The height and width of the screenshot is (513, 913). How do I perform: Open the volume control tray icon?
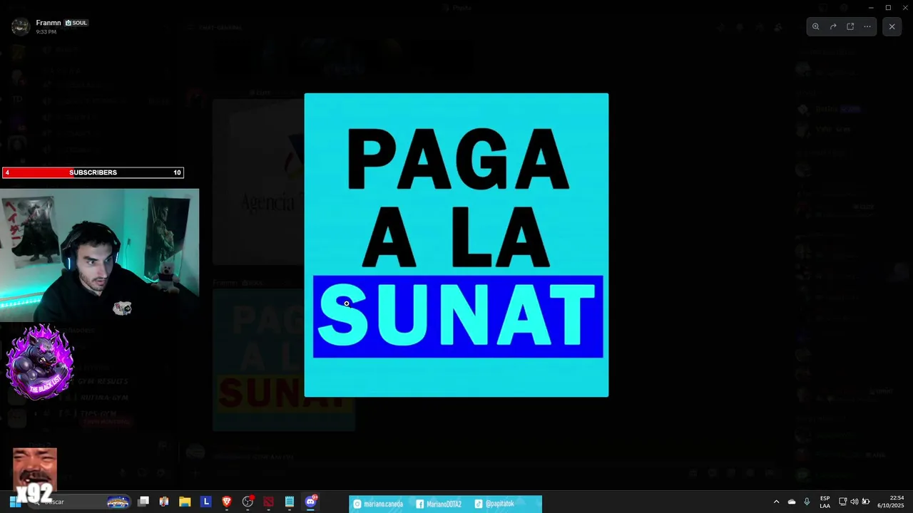click(x=855, y=502)
